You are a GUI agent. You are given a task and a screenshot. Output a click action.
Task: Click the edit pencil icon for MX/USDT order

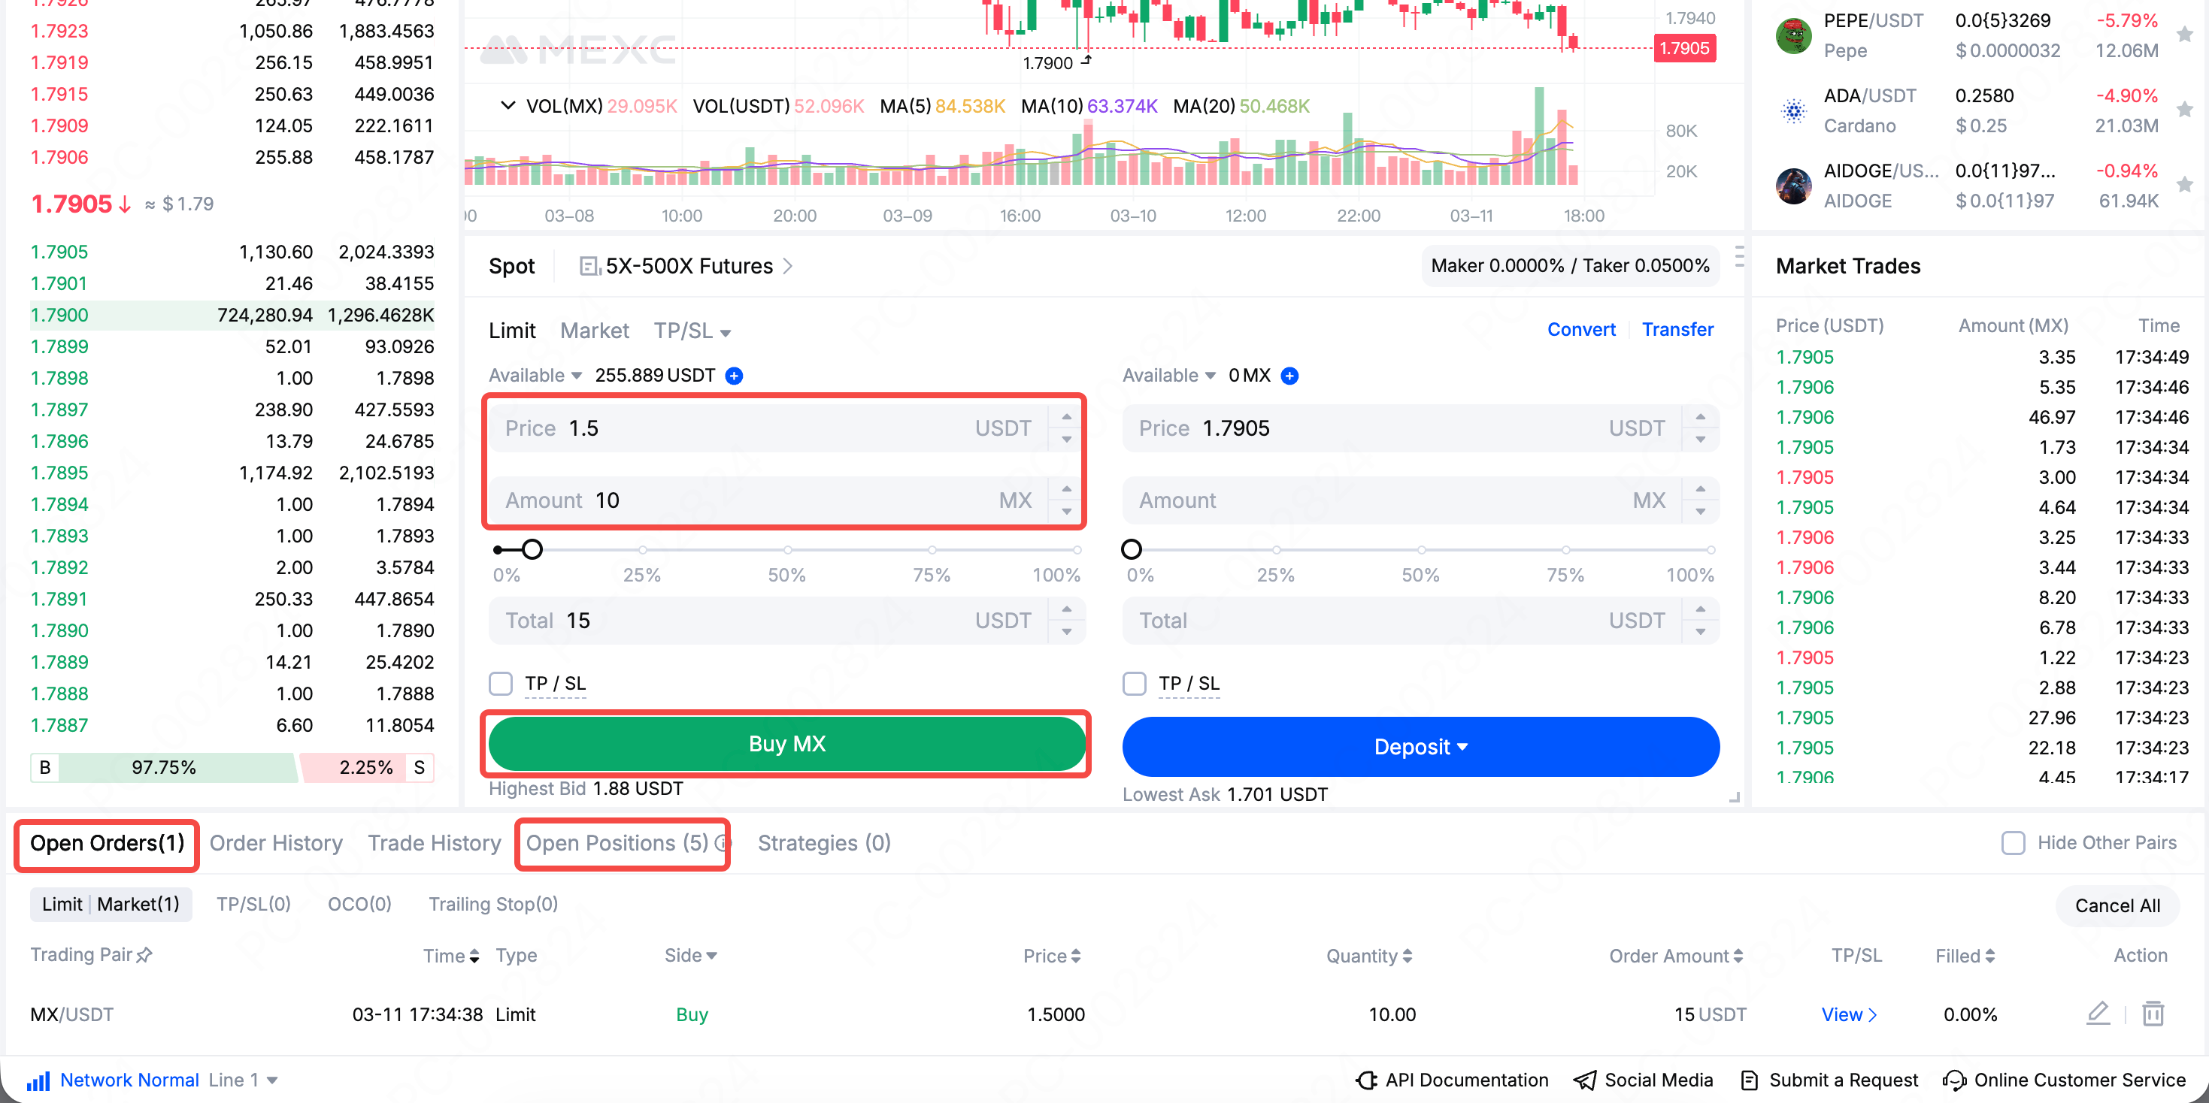pyautogui.click(x=2098, y=1013)
